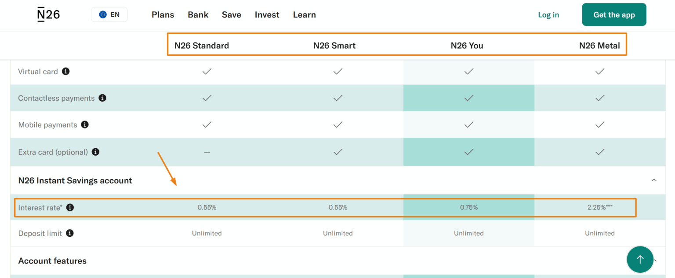Open the Deposit limit info tooltip

click(x=69, y=233)
